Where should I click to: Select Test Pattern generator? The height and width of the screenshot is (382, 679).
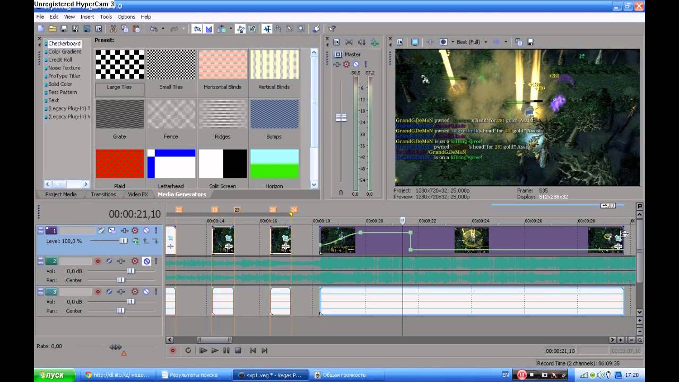pyautogui.click(x=63, y=92)
